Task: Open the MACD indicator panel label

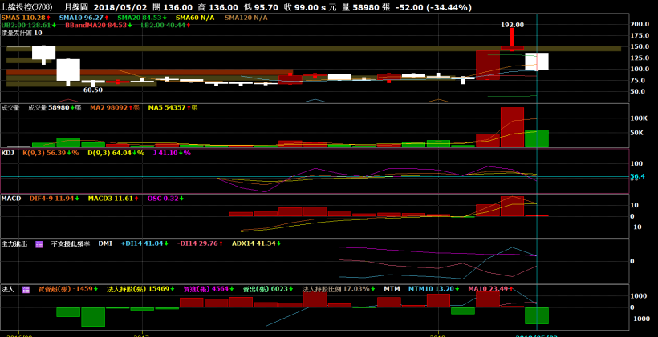Action: click(10, 198)
